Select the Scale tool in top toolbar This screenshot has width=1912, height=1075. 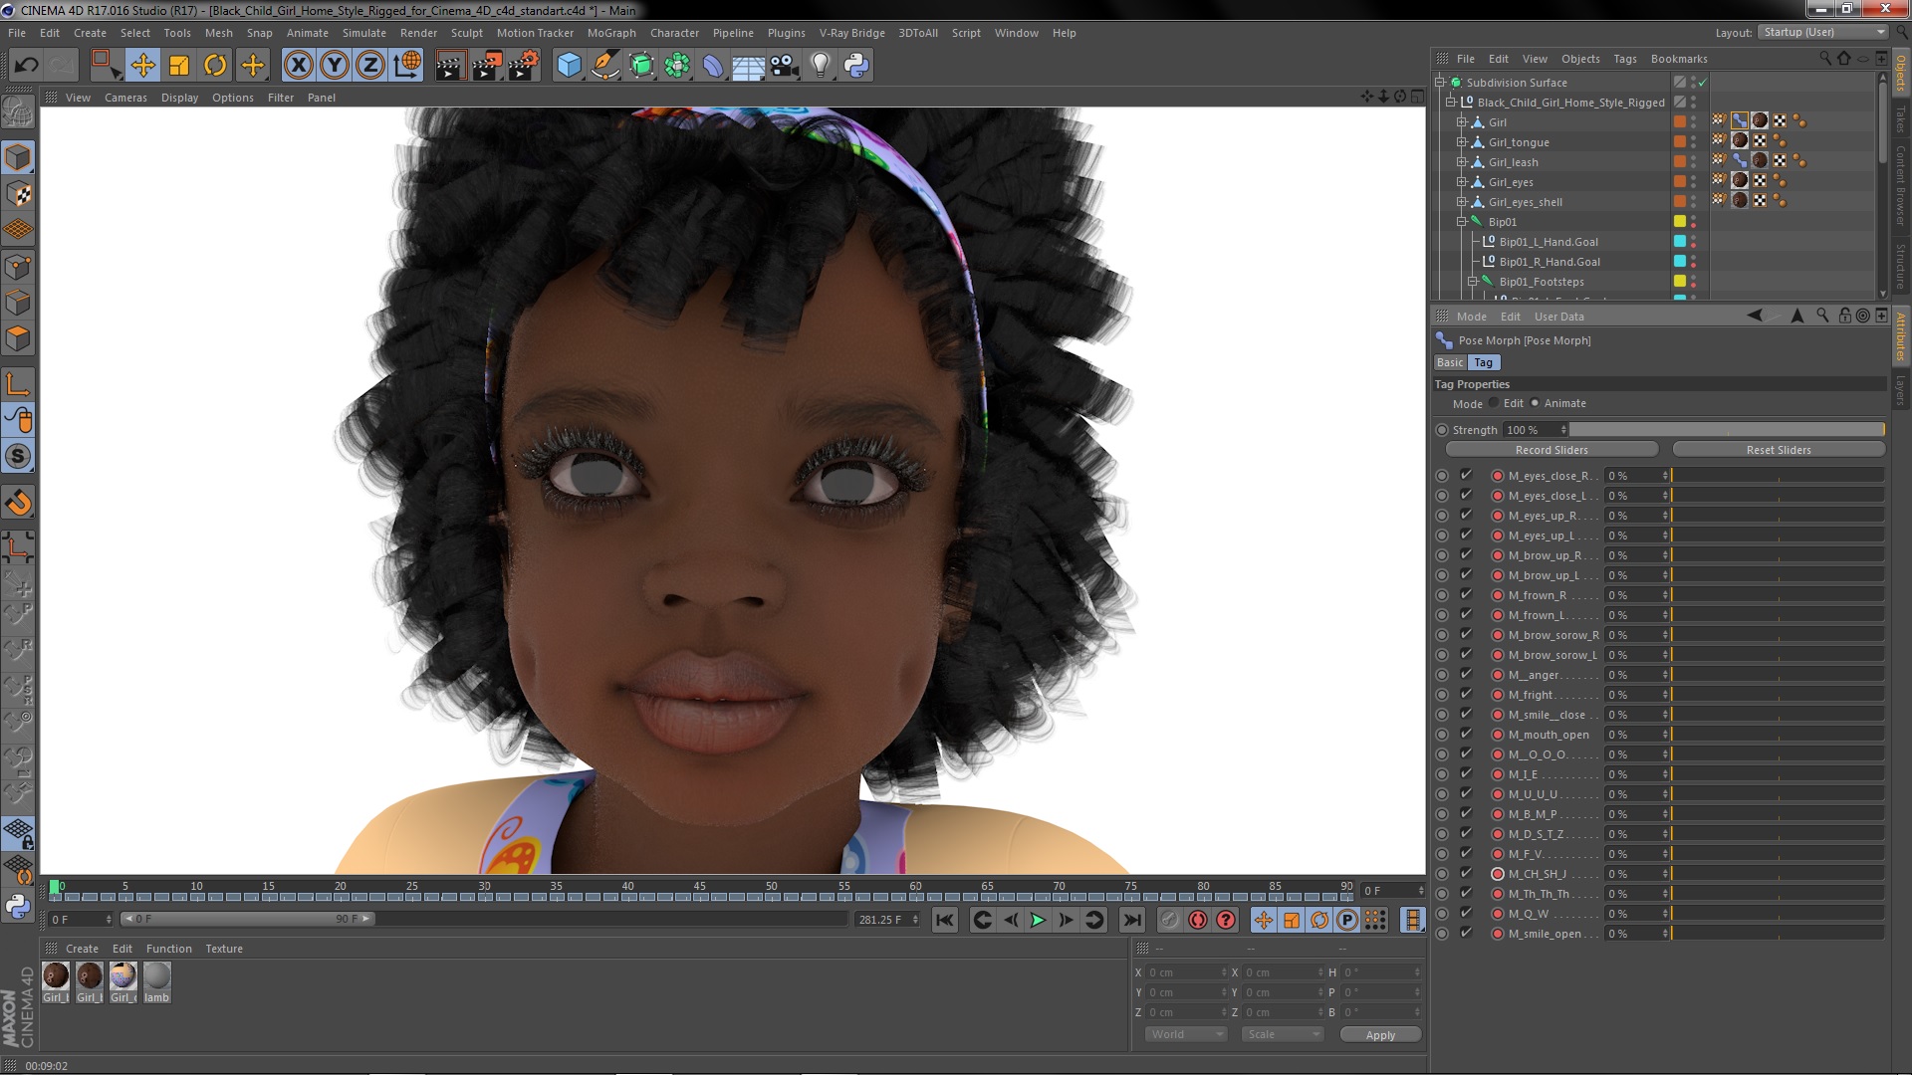[x=179, y=66]
